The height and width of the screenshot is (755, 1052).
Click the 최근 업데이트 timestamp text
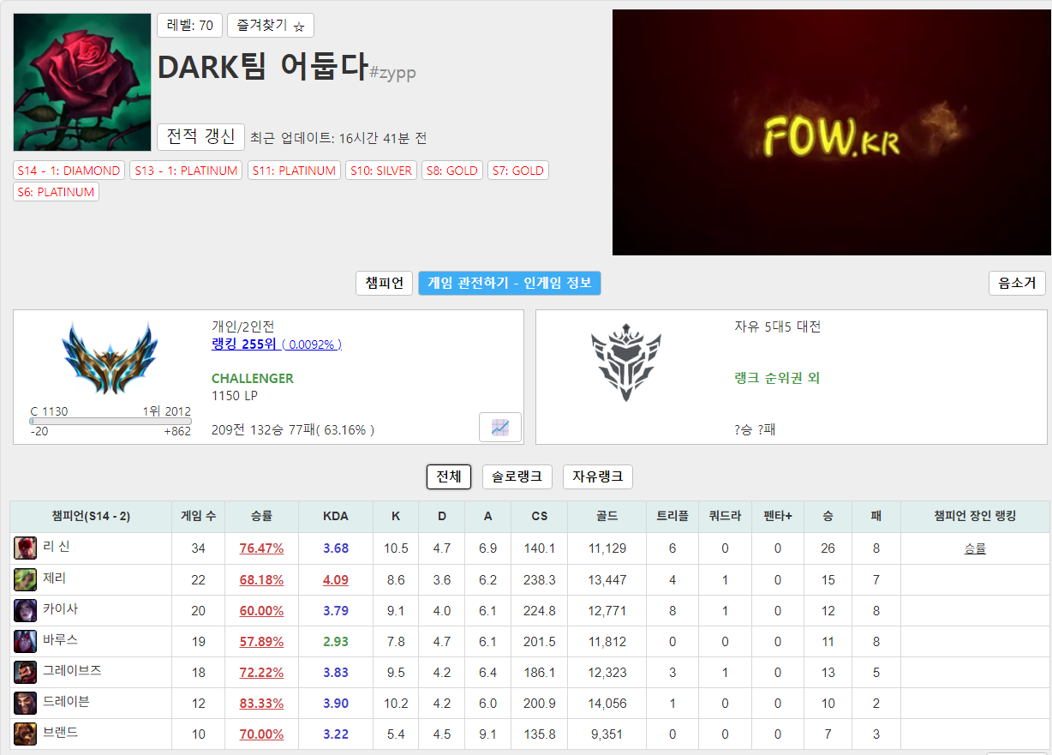click(338, 138)
